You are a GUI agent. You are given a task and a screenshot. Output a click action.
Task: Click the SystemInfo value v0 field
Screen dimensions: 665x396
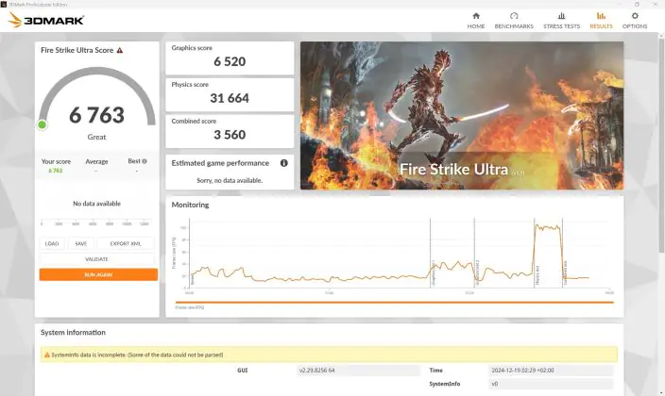point(551,384)
